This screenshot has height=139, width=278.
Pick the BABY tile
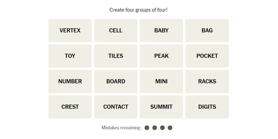(161, 31)
